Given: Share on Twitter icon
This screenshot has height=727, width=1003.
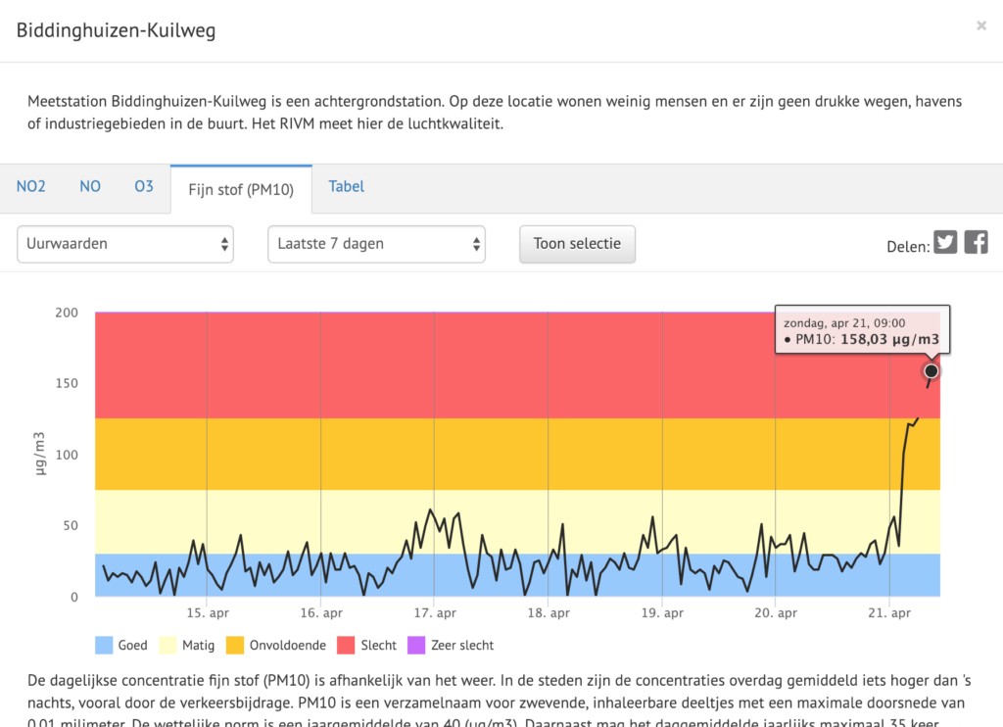Looking at the screenshot, I should 945,243.
